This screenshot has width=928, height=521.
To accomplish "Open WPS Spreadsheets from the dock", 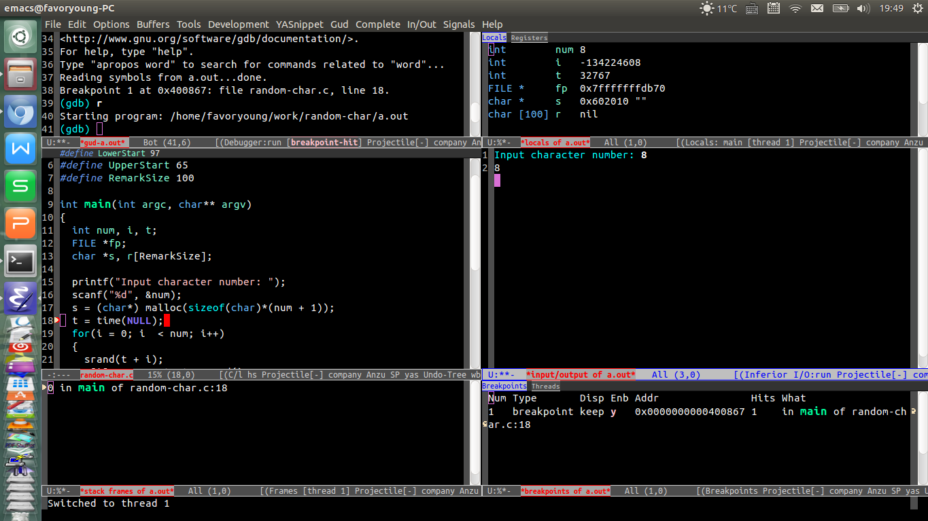I will coord(20,186).
